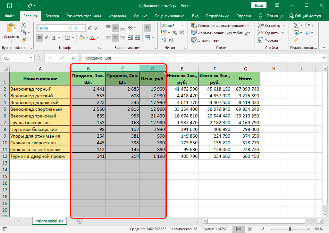The width and height of the screenshot is (329, 233).
Task: Open the Find and Replace magnifier icon
Action: click(307, 33)
